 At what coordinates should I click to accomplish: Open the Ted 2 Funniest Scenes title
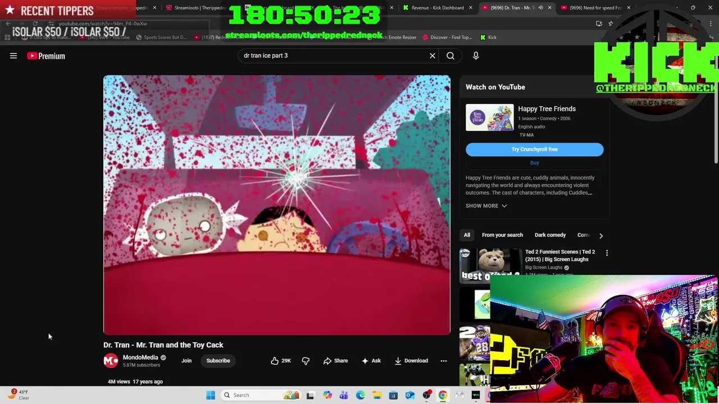click(x=559, y=255)
